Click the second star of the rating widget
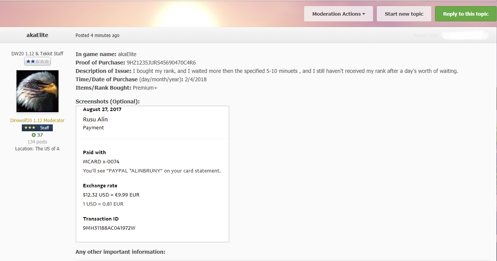 (x=33, y=61)
